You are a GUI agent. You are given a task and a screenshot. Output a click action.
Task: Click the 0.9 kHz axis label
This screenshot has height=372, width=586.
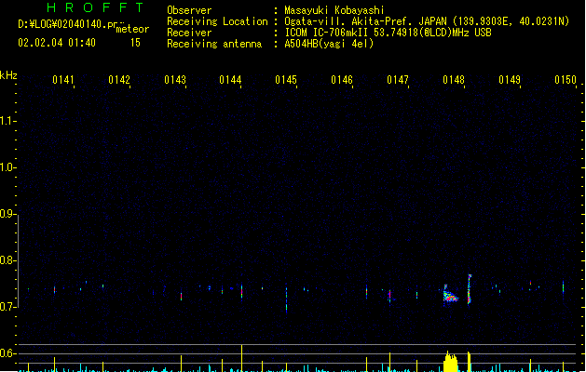pyautogui.click(x=7, y=214)
